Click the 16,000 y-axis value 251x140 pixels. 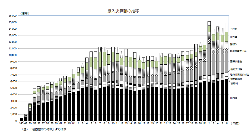(13, 16)
